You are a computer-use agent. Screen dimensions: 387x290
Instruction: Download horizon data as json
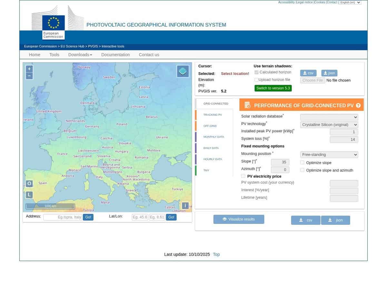point(329,73)
